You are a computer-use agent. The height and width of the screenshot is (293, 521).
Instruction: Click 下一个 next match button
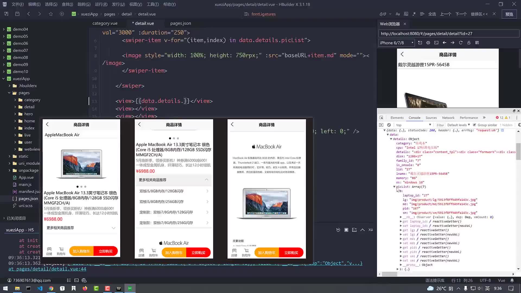[x=461, y=14]
